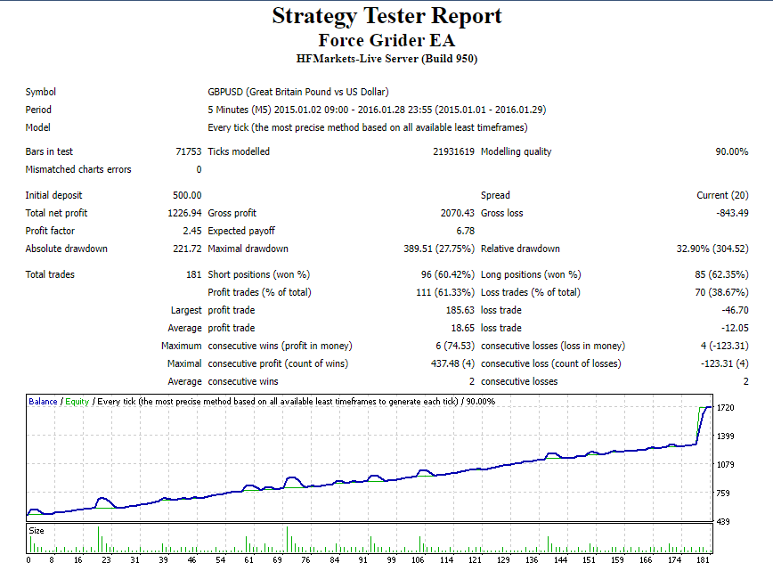Click 'Loss trades (% of total)' label
Screen dimensions: 773x571
531,293
